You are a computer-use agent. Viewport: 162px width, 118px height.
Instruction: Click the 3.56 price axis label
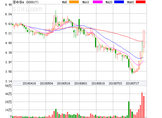[8, 72]
